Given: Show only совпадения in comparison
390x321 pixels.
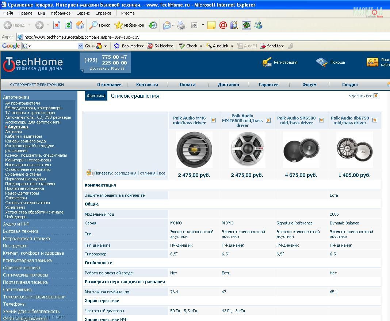Looking at the screenshot, I should pos(125,173).
